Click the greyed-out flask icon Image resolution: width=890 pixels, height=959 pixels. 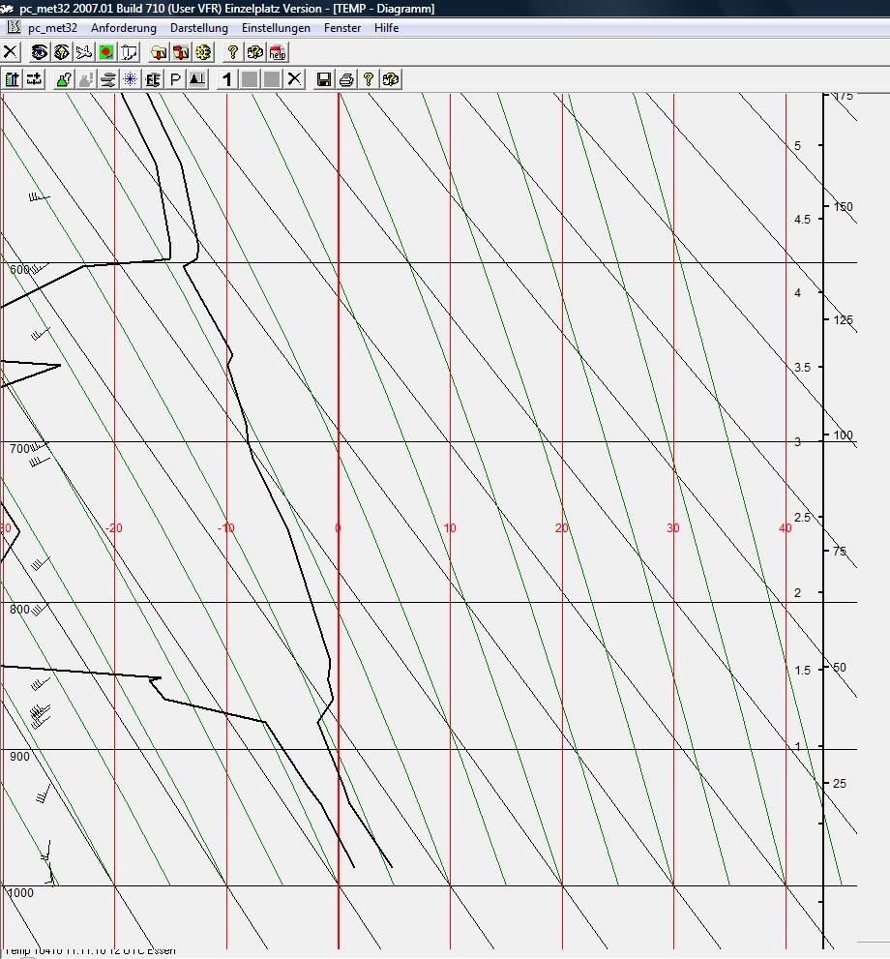point(86,79)
